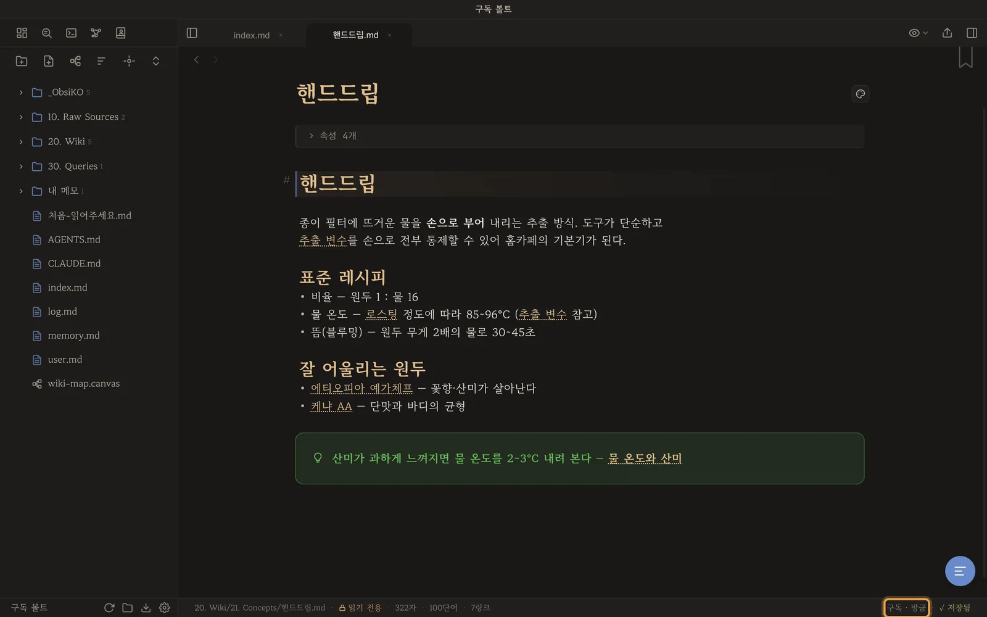
Task: Open the 로스팅 link
Action: point(381,315)
